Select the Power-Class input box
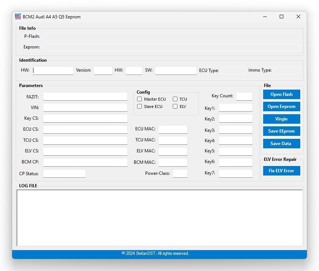The image size is (319, 271). pyautogui.click(x=180, y=173)
